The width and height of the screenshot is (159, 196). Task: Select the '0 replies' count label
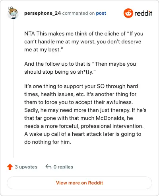[x=63, y=167]
